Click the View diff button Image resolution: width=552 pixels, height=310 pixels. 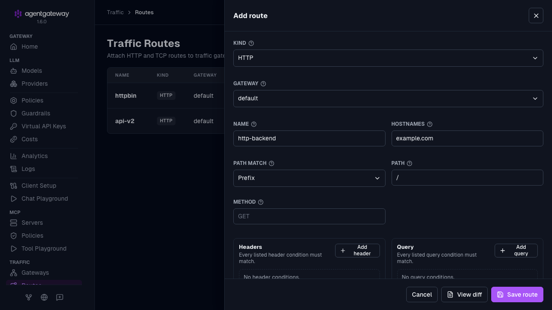[x=464, y=294]
